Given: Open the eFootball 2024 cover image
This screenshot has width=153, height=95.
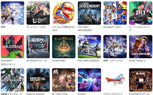Looking at the screenshot, I should coord(115,13).
